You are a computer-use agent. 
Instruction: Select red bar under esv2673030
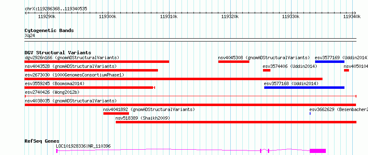tap(173, 79)
